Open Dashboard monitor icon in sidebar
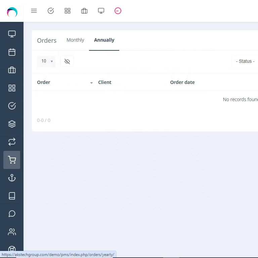This screenshot has width=258, height=258. tap(12, 34)
